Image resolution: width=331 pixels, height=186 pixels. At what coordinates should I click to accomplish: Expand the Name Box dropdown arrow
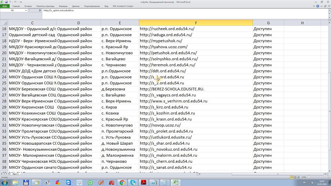26,10
